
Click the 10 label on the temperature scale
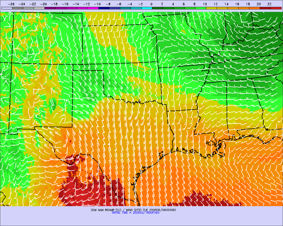pyautogui.click(x=205, y=4)
